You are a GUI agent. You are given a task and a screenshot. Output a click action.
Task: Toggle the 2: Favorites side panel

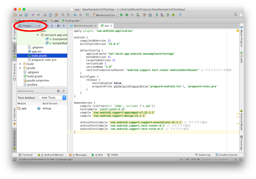pos(15,116)
